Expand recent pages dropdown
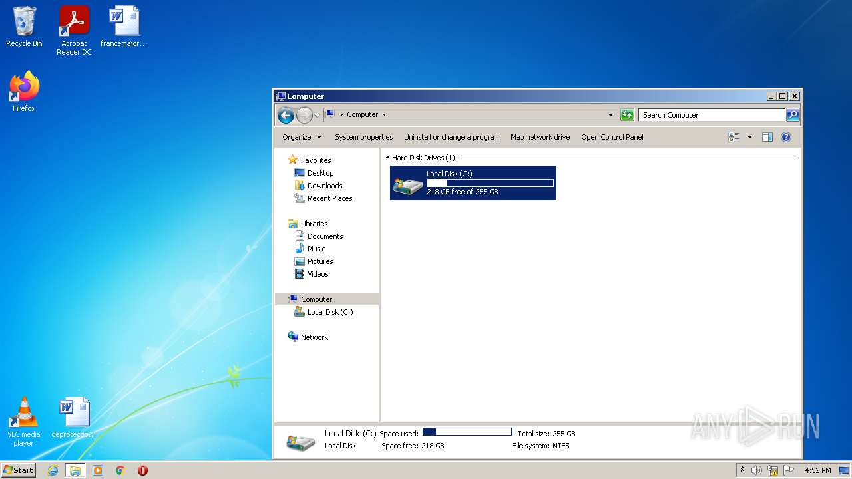 click(x=317, y=115)
